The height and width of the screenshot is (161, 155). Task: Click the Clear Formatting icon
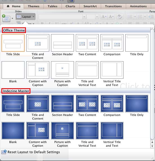[x=119, y=17]
